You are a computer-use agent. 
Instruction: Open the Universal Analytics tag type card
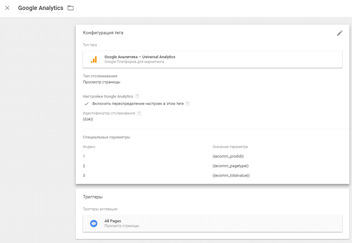click(x=213, y=59)
